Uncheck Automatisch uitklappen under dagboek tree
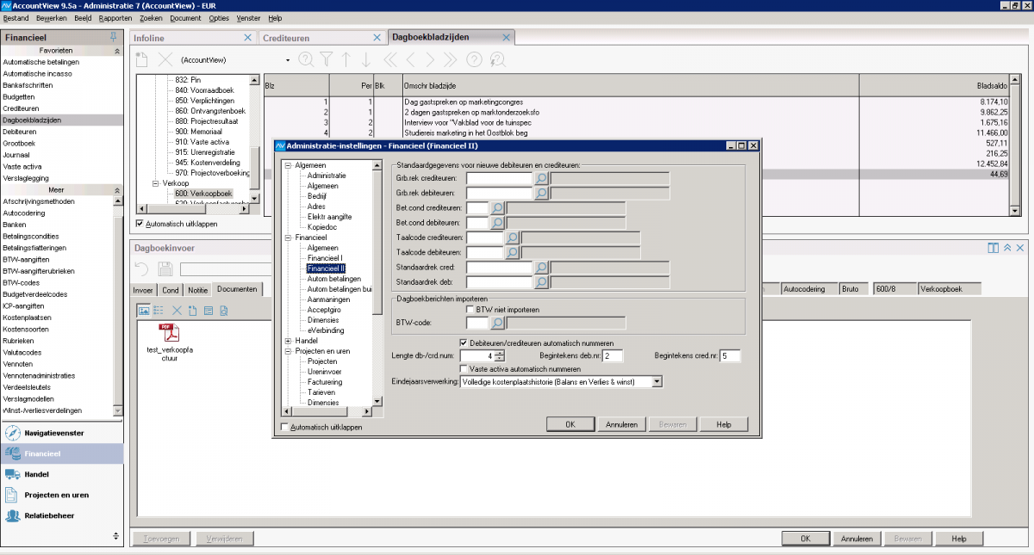The image size is (1034, 555). click(x=140, y=224)
